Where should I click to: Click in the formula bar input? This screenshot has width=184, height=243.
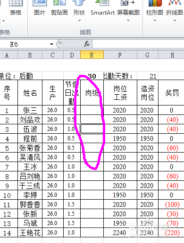(138, 44)
